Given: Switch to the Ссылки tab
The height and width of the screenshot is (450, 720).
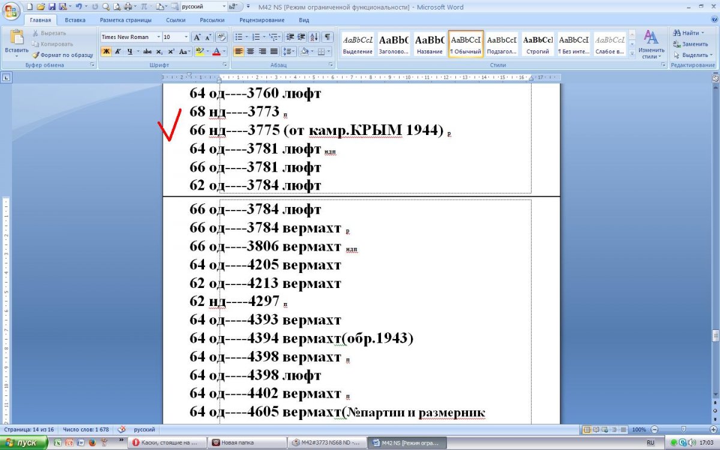Looking at the screenshot, I should [176, 20].
